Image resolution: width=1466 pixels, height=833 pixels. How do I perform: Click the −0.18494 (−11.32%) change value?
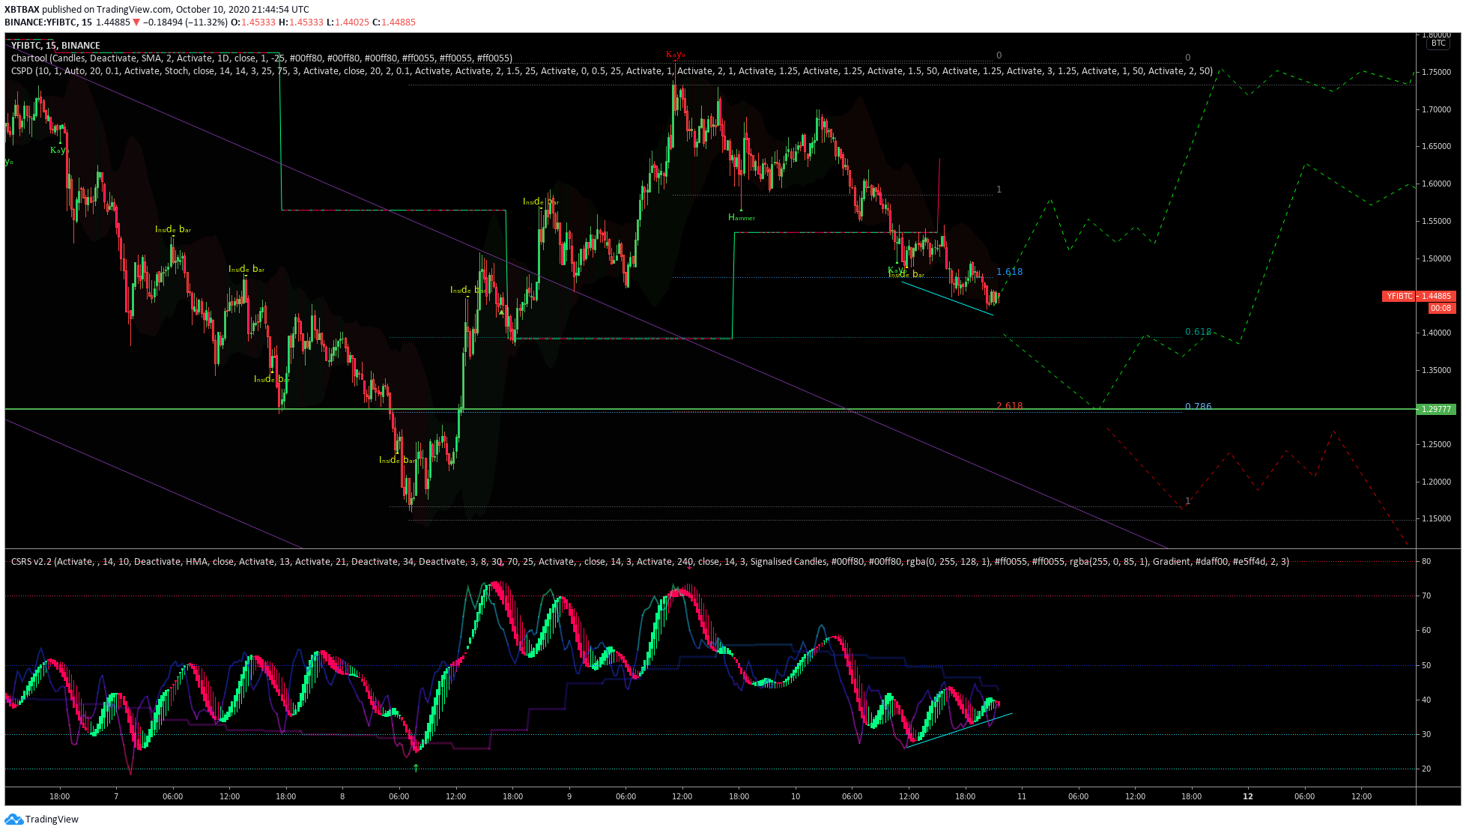coord(185,22)
